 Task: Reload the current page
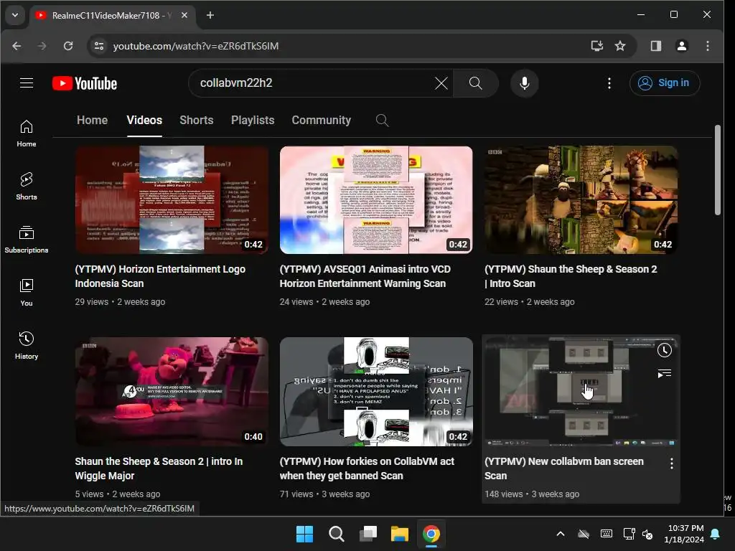coord(68,46)
